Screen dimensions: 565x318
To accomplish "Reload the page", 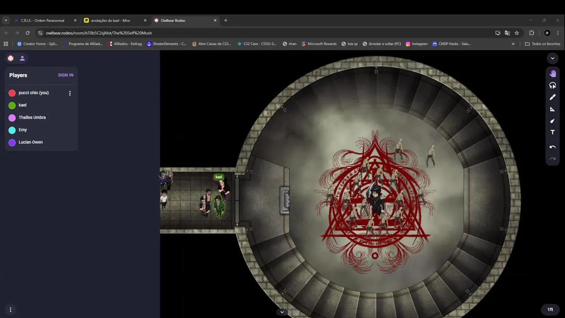I will (27, 33).
